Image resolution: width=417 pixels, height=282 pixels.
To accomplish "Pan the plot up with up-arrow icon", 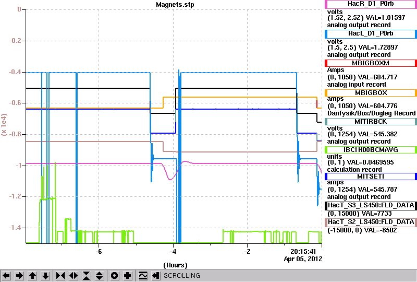I will (32, 275).
